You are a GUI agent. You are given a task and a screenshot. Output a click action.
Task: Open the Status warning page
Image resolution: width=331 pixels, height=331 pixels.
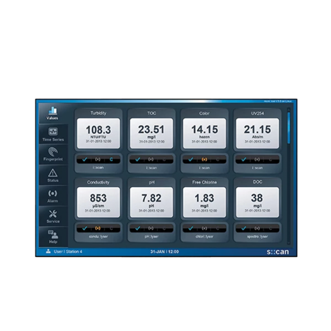(53, 175)
